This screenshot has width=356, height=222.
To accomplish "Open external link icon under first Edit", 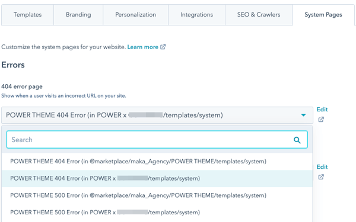I will 321,120.
